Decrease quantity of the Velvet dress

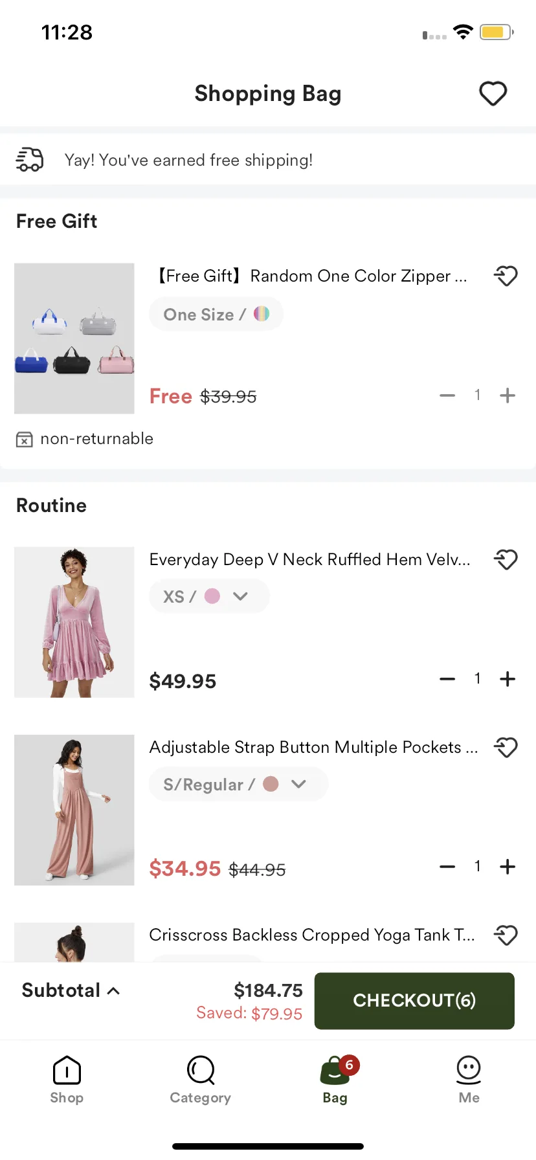click(447, 679)
